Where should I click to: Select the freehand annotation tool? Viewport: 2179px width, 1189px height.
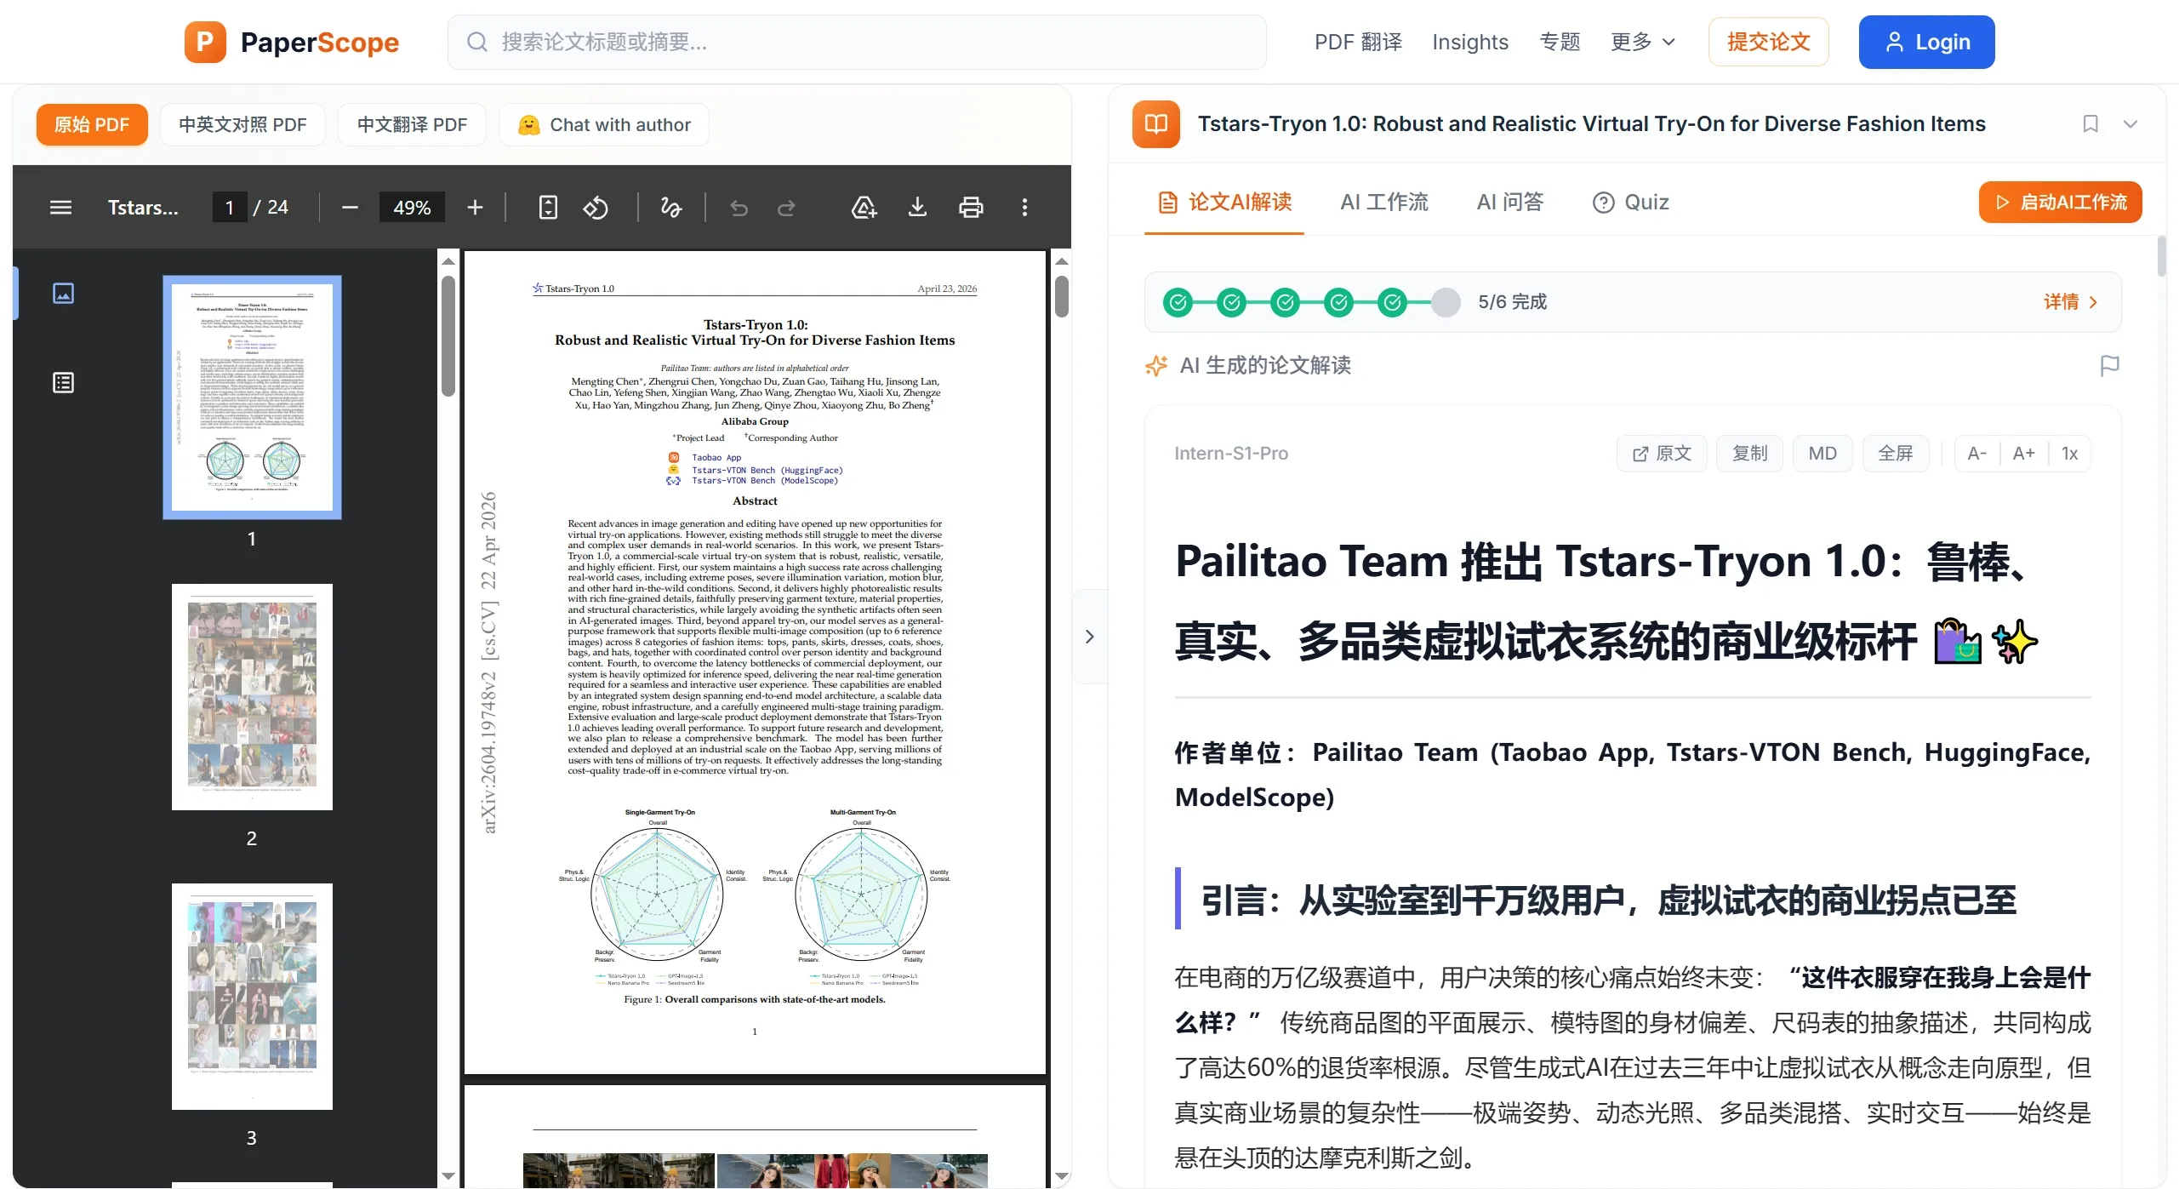(x=670, y=207)
